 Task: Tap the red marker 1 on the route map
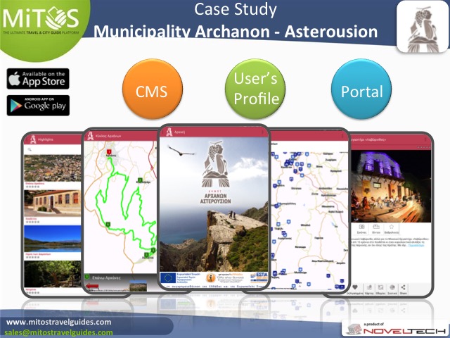point(109,152)
